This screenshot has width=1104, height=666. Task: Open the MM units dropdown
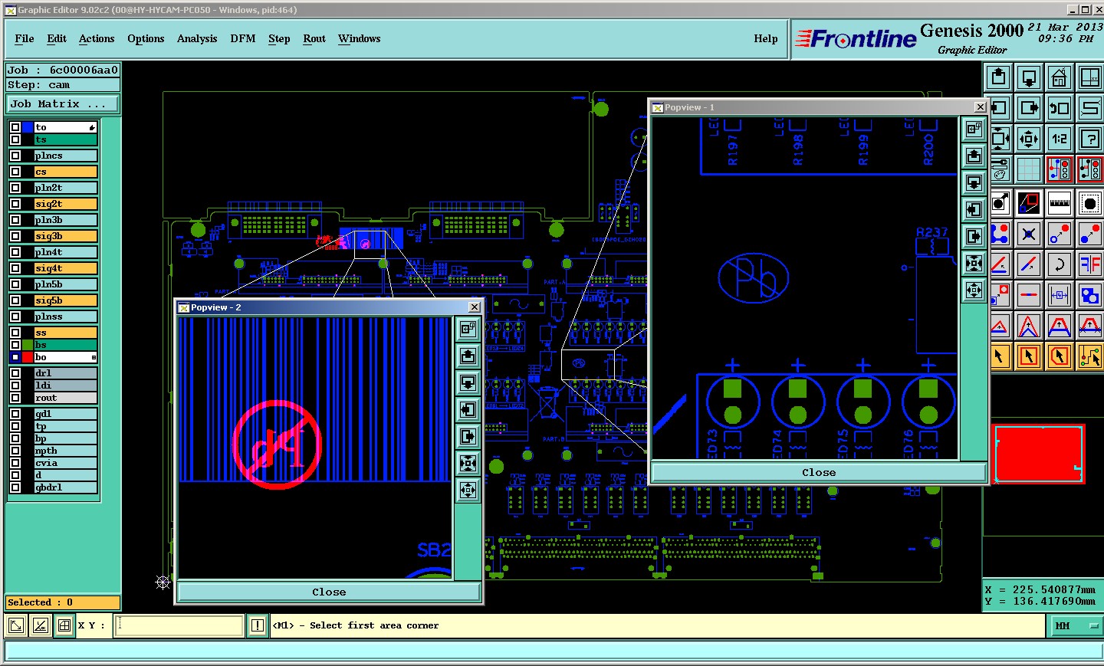tap(1076, 625)
